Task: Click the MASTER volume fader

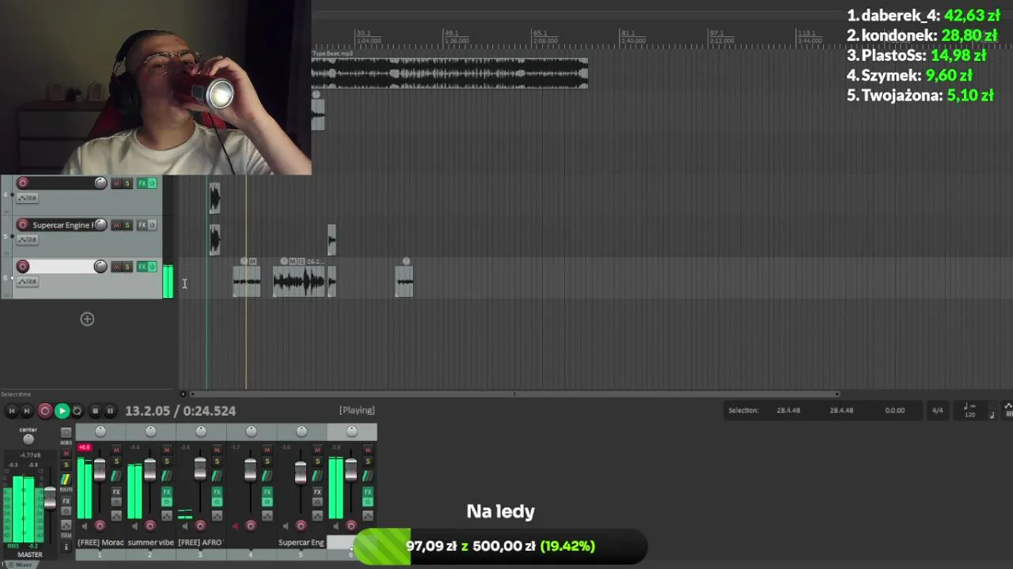Action: (50, 496)
